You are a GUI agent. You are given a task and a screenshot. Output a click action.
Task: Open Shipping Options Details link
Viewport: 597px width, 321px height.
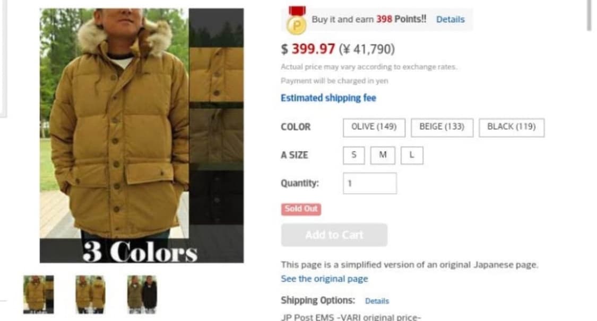pyautogui.click(x=377, y=301)
